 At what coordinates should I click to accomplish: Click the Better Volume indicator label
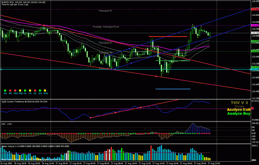tap(35, 146)
